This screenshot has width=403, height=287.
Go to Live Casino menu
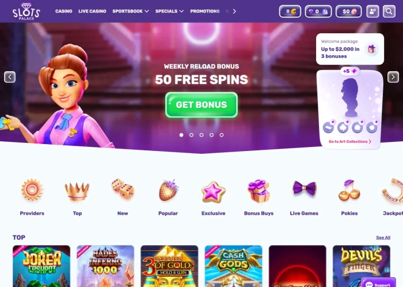click(92, 11)
